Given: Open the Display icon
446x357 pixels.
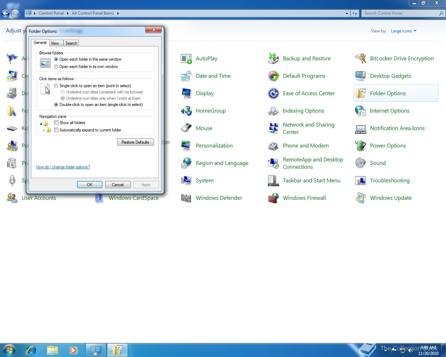Looking at the screenshot, I should (x=186, y=93).
